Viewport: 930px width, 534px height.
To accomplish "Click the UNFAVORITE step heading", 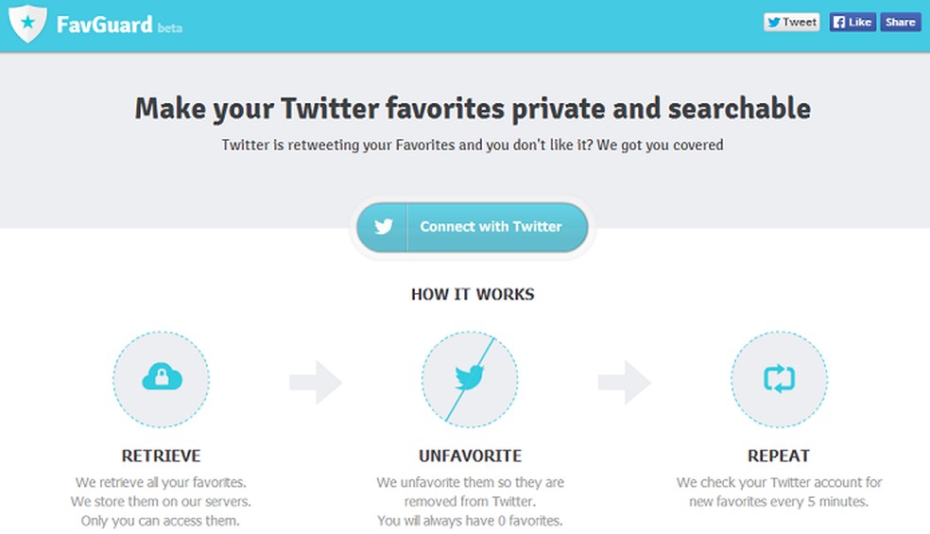I will point(470,456).
